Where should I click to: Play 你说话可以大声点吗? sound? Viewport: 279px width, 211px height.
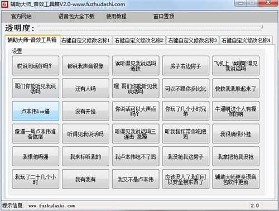point(136,111)
